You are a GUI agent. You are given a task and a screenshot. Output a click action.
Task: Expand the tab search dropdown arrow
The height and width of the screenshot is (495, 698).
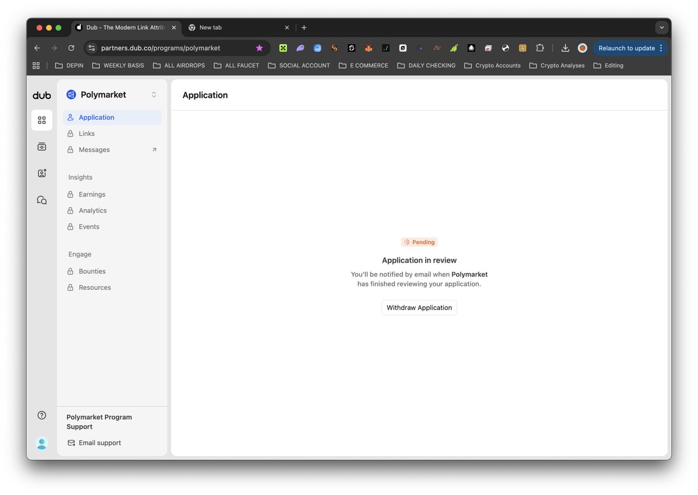(661, 27)
